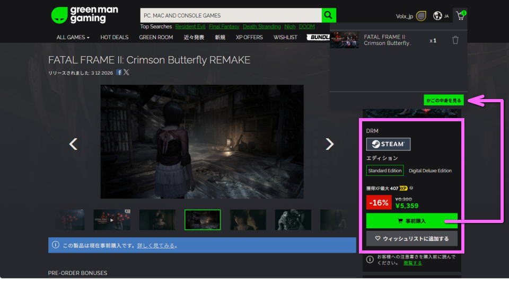The width and height of the screenshot is (509, 286).
Task: Show previous screenshot with left arrow
Action: click(74, 144)
